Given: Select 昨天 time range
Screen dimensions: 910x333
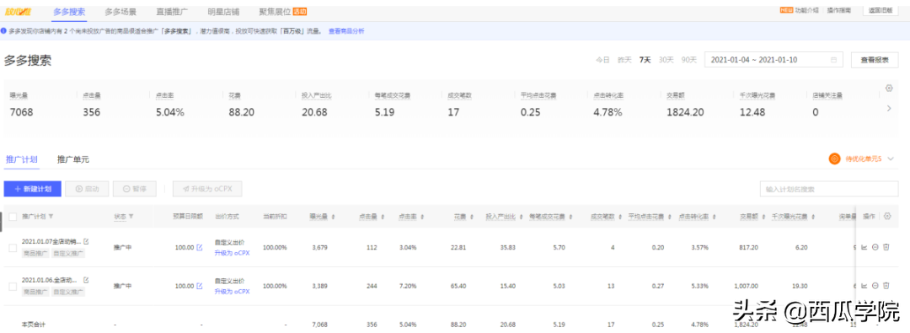Looking at the screenshot, I should coord(624,60).
